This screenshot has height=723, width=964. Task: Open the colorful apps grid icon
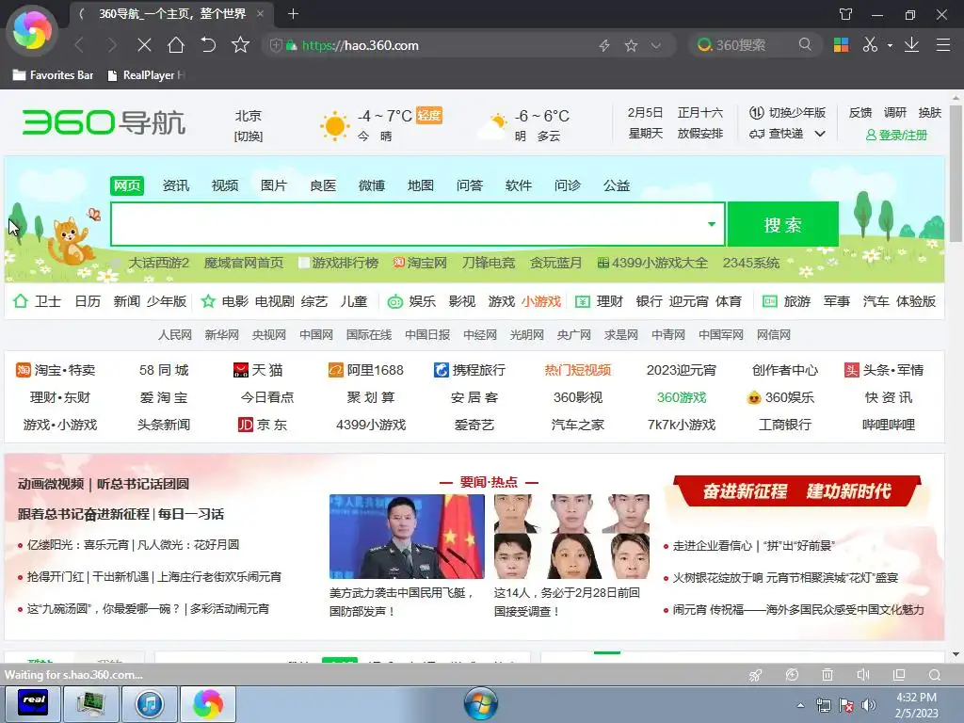tap(841, 45)
